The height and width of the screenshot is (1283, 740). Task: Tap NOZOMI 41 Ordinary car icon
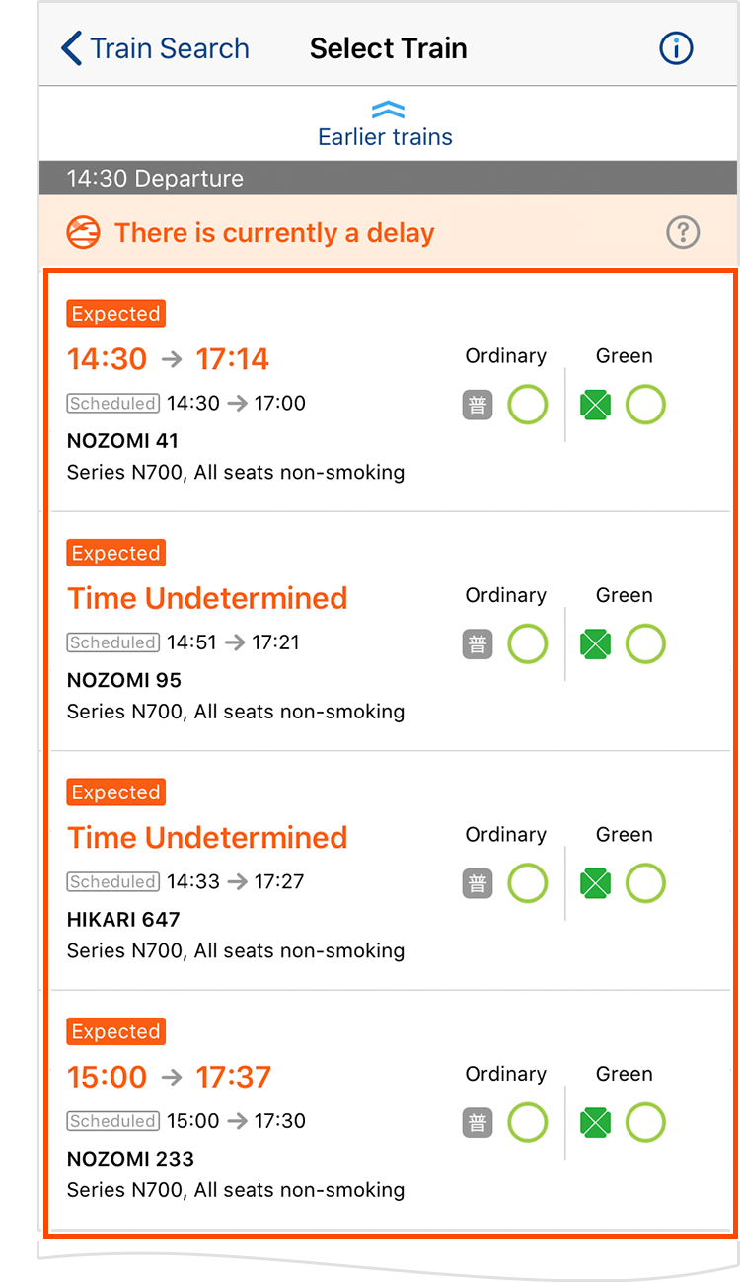pyautogui.click(x=478, y=405)
